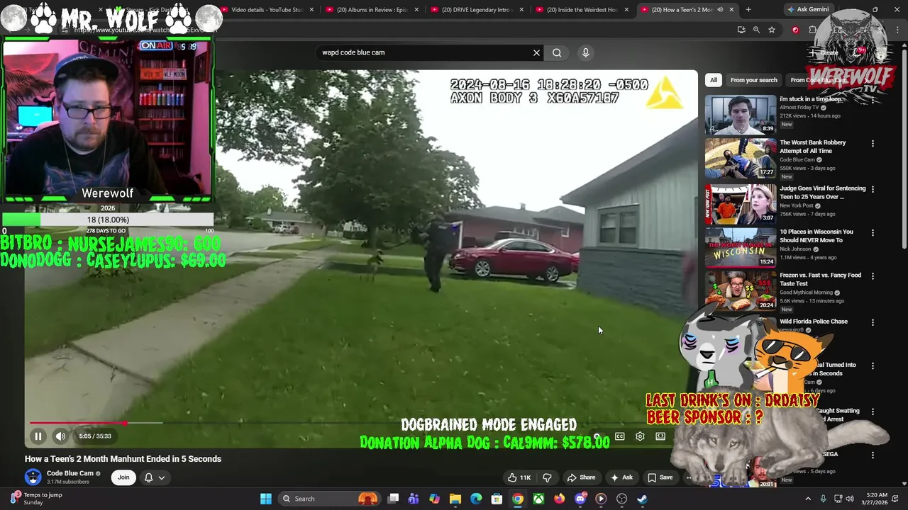The width and height of the screenshot is (908, 510).
Task: Join the Code Blue Cam channel
Action: click(123, 477)
